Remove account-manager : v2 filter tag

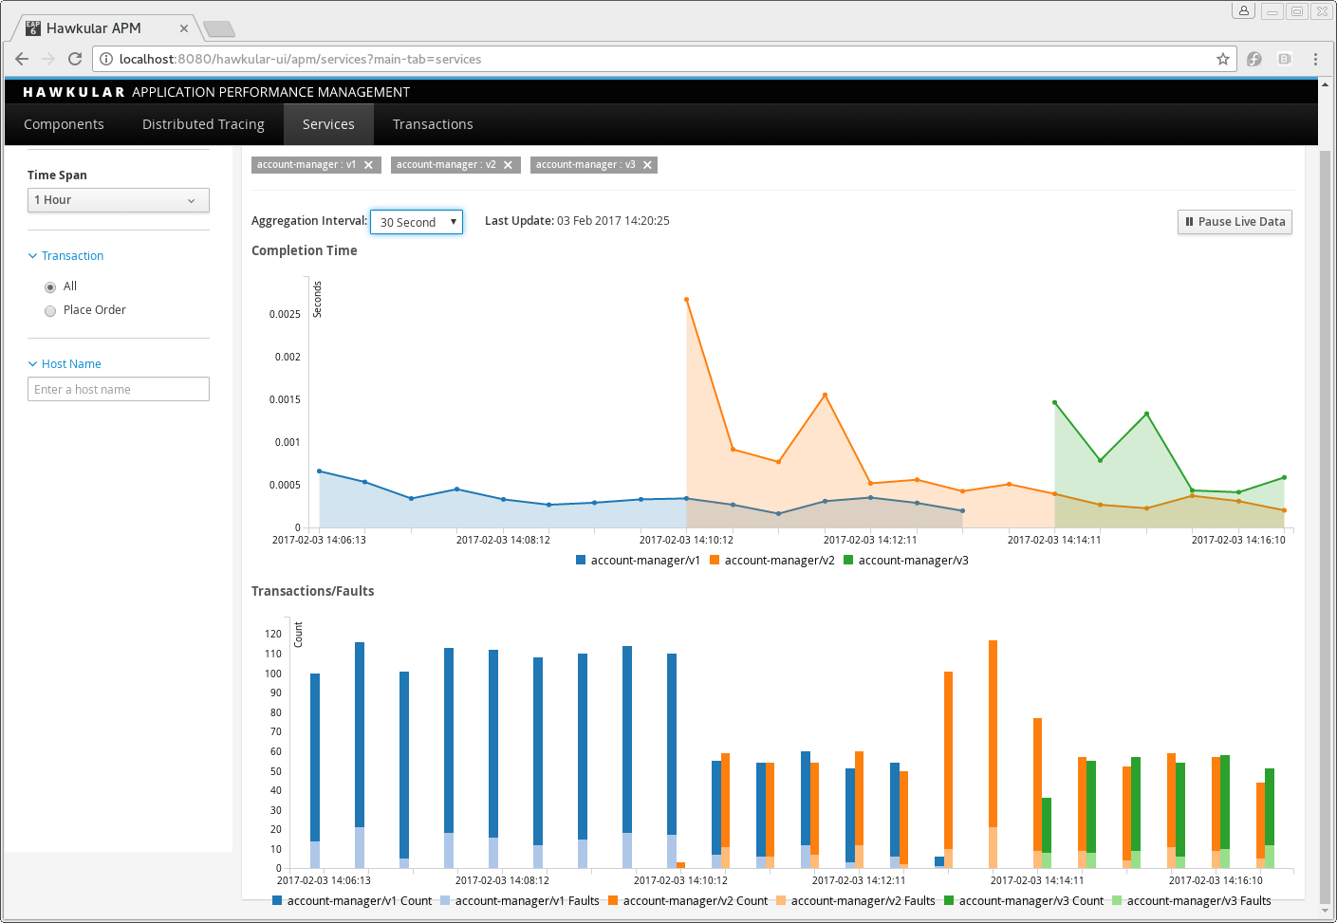click(x=509, y=165)
